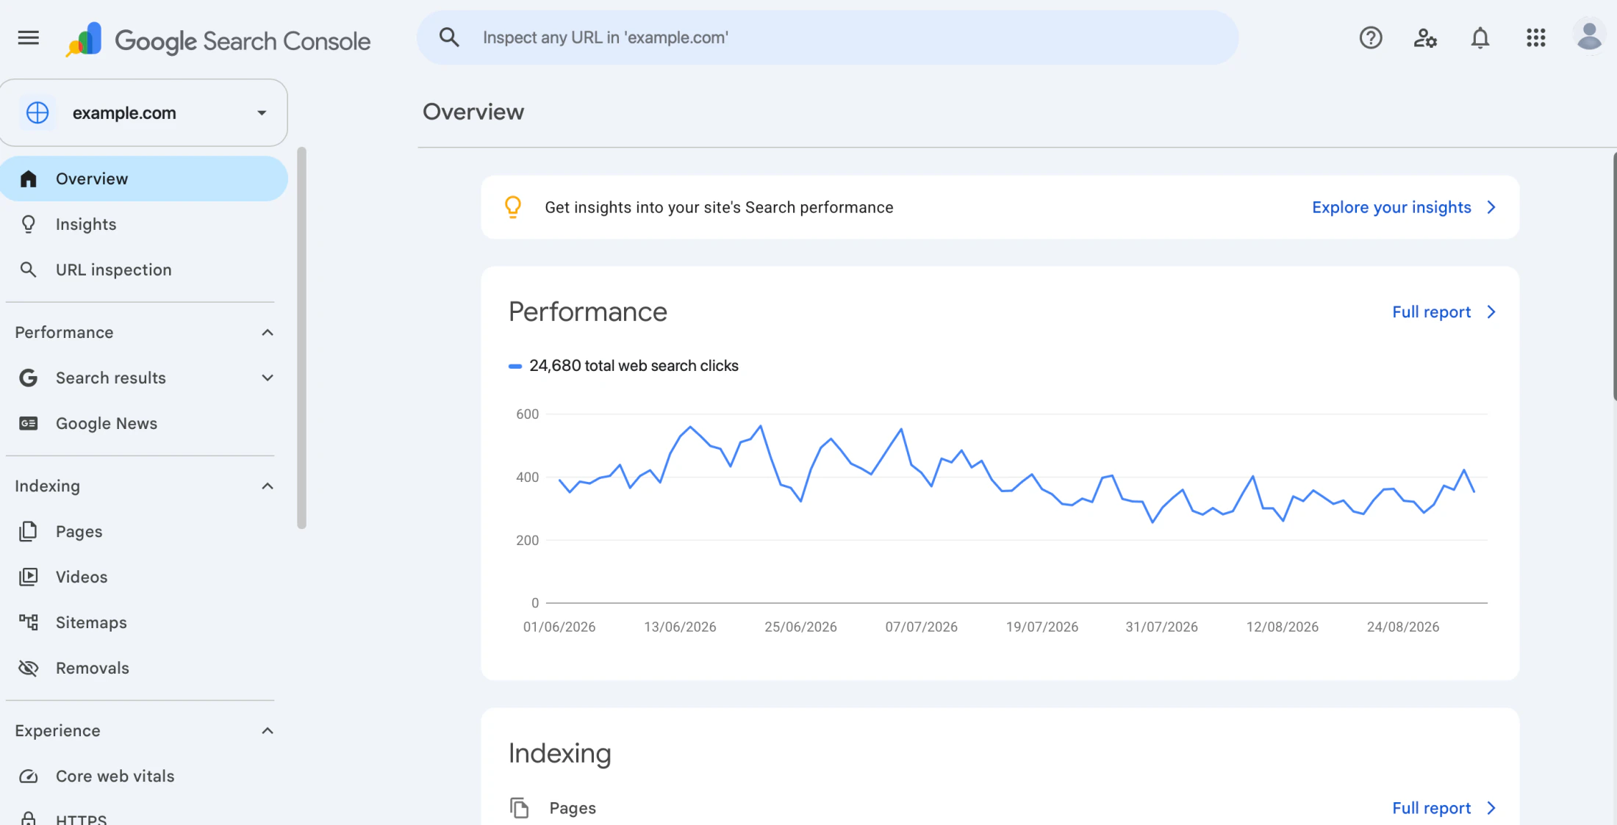Click chevron beside Performance Full report
This screenshot has height=825, width=1617.
point(1491,312)
